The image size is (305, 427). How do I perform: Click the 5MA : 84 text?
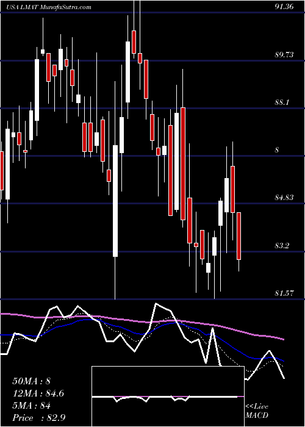(x=32, y=406)
